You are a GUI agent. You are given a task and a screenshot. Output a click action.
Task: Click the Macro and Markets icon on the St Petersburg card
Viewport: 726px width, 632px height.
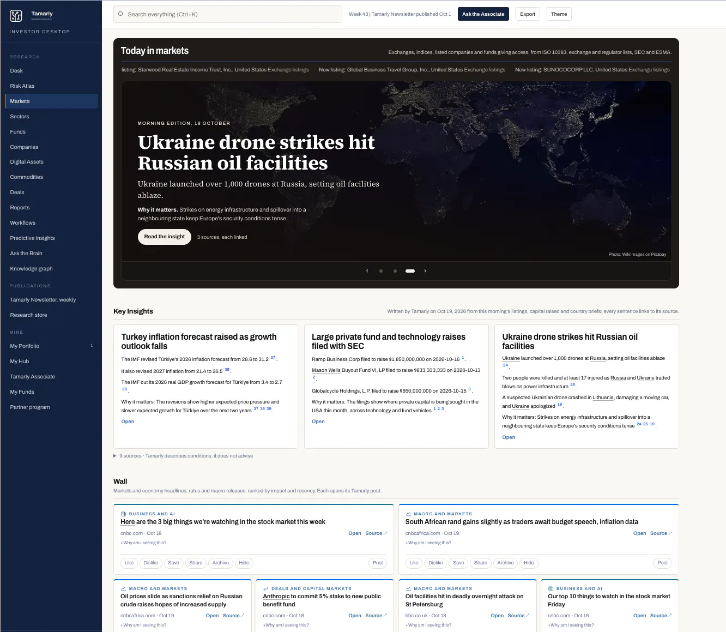[408, 588]
